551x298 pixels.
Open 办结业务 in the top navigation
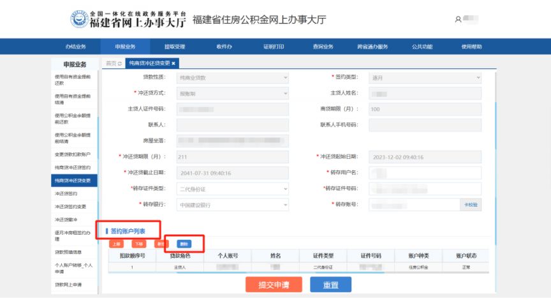(x=75, y=47)
